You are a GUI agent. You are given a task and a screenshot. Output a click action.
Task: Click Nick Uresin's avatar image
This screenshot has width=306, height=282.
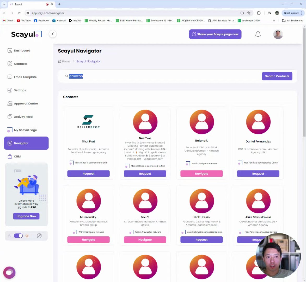point(202,201)
